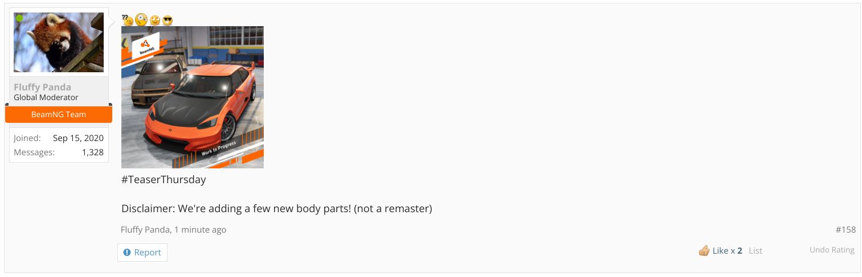Click the BeamNG logo in the teaser image
The image size is (862, 277).
(145, 45)
